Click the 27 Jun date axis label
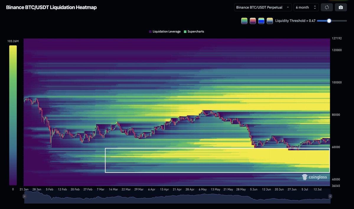Viewport: 354px width, 209px height. (292, 190)
